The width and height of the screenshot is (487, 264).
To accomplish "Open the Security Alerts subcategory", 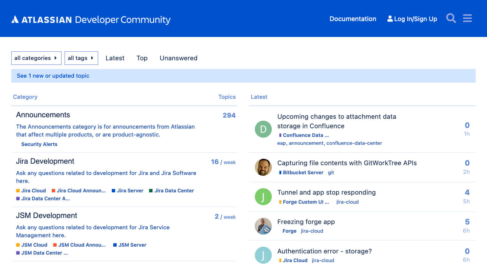I will point(39,144).
